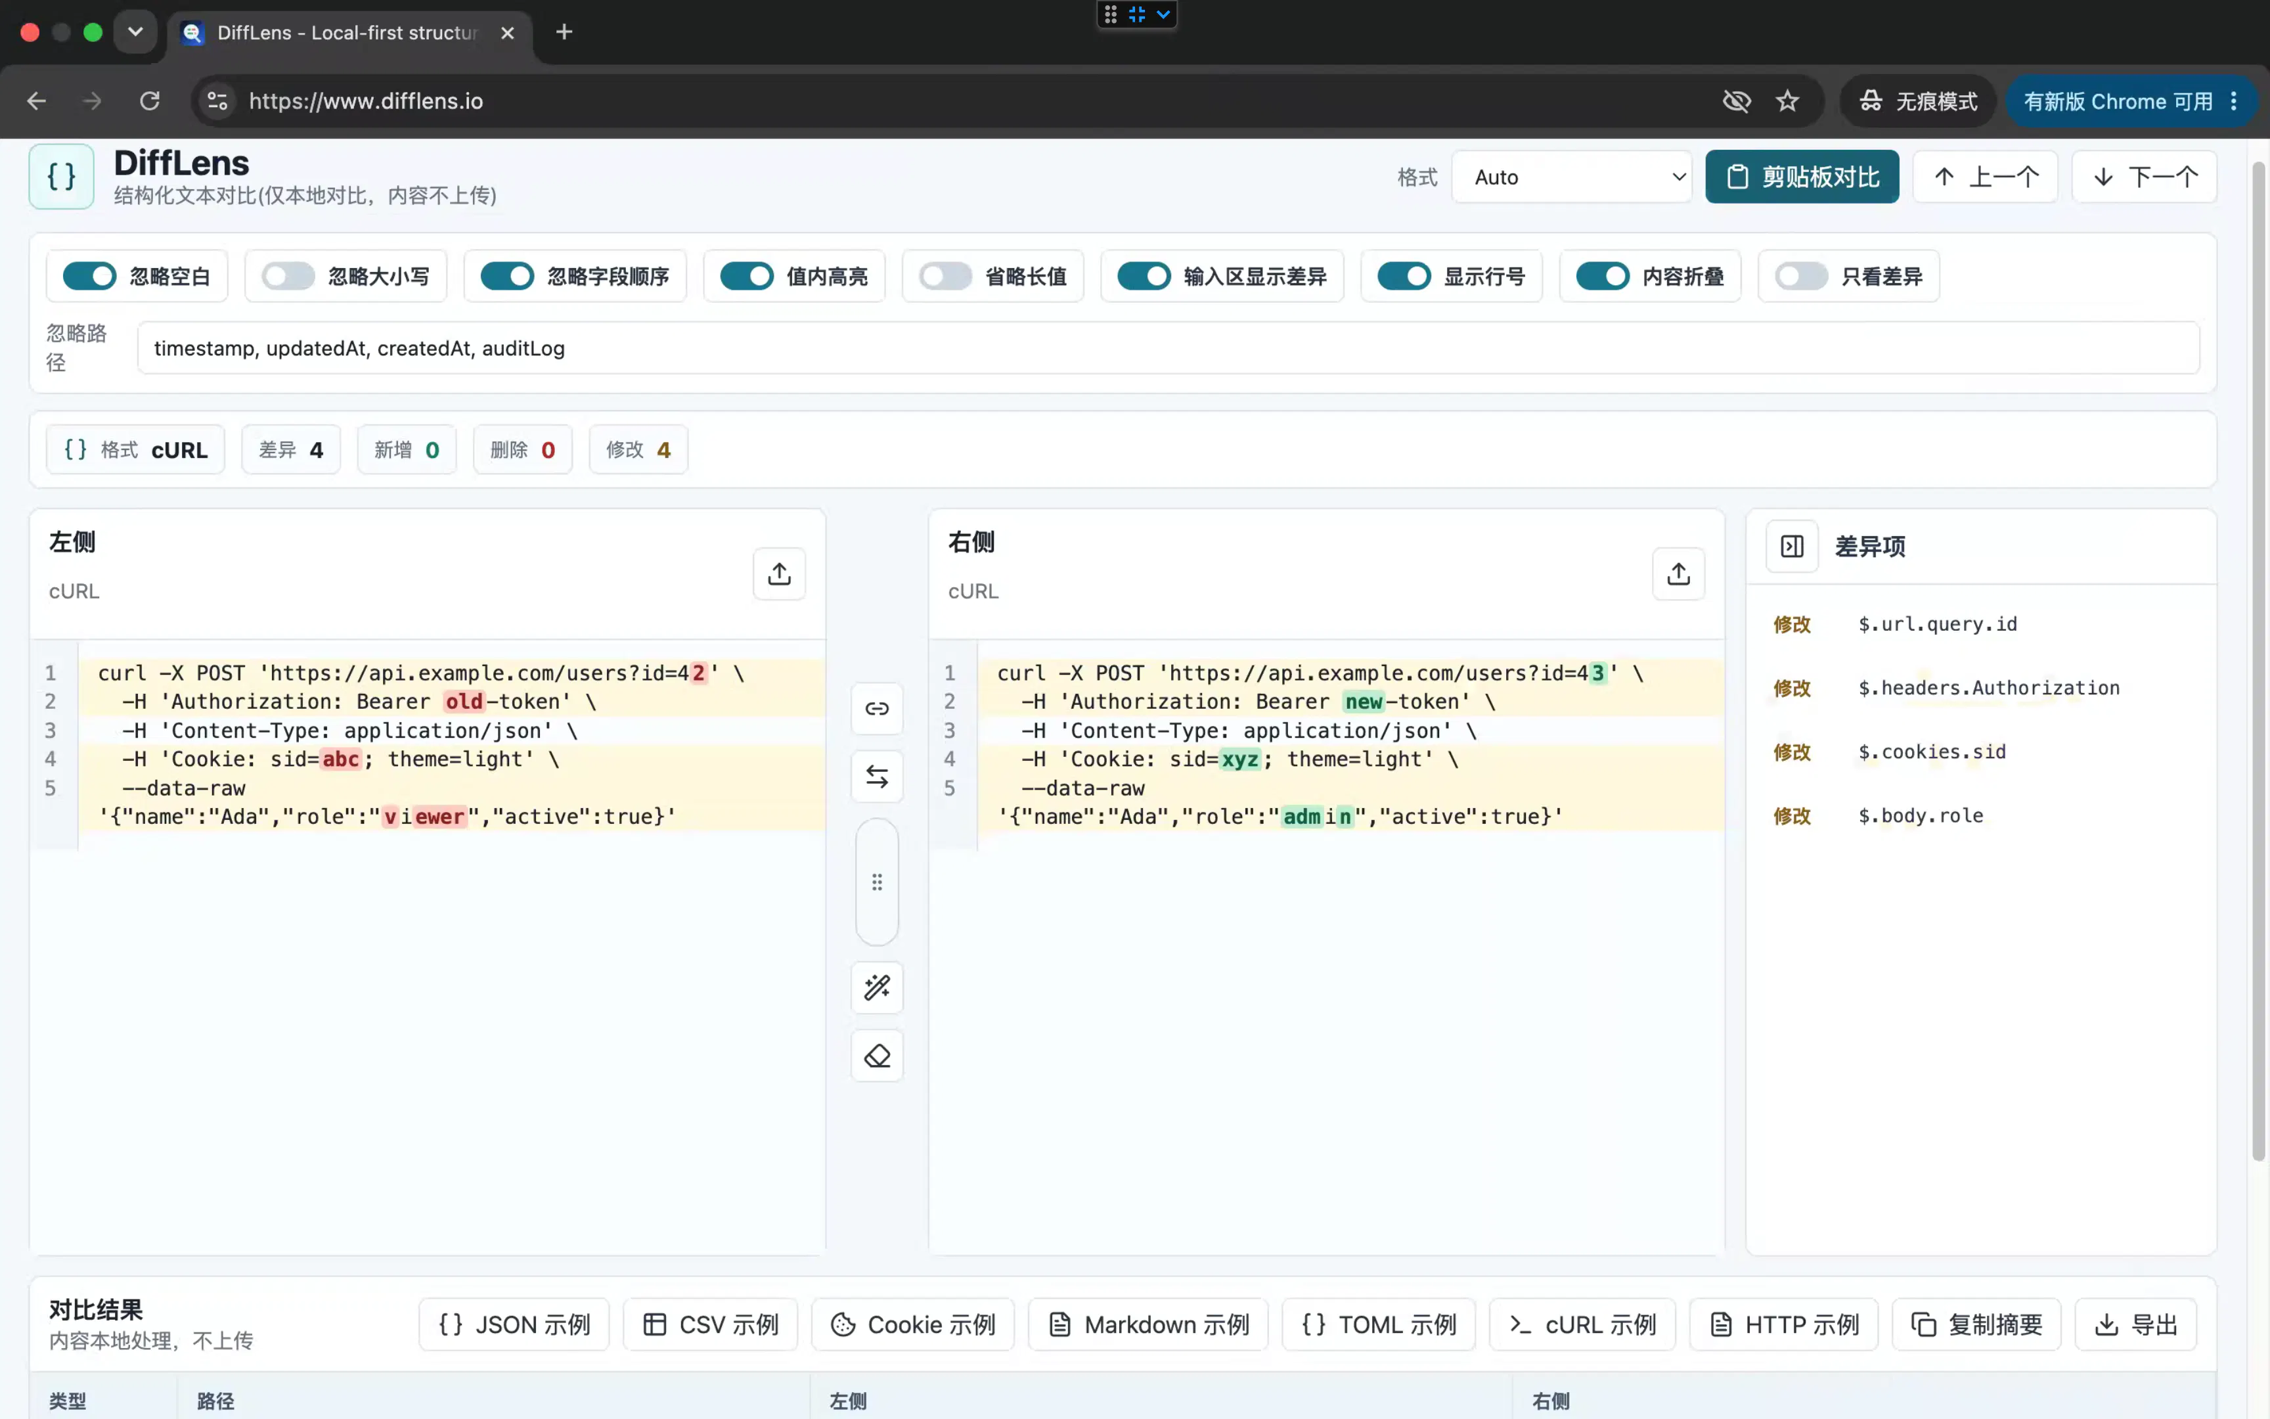Image resolution: width=2270 pixels, height=1419 pixels.
Task: Toggle 忽略字段顺序 switch
Action: pos(508,276)
